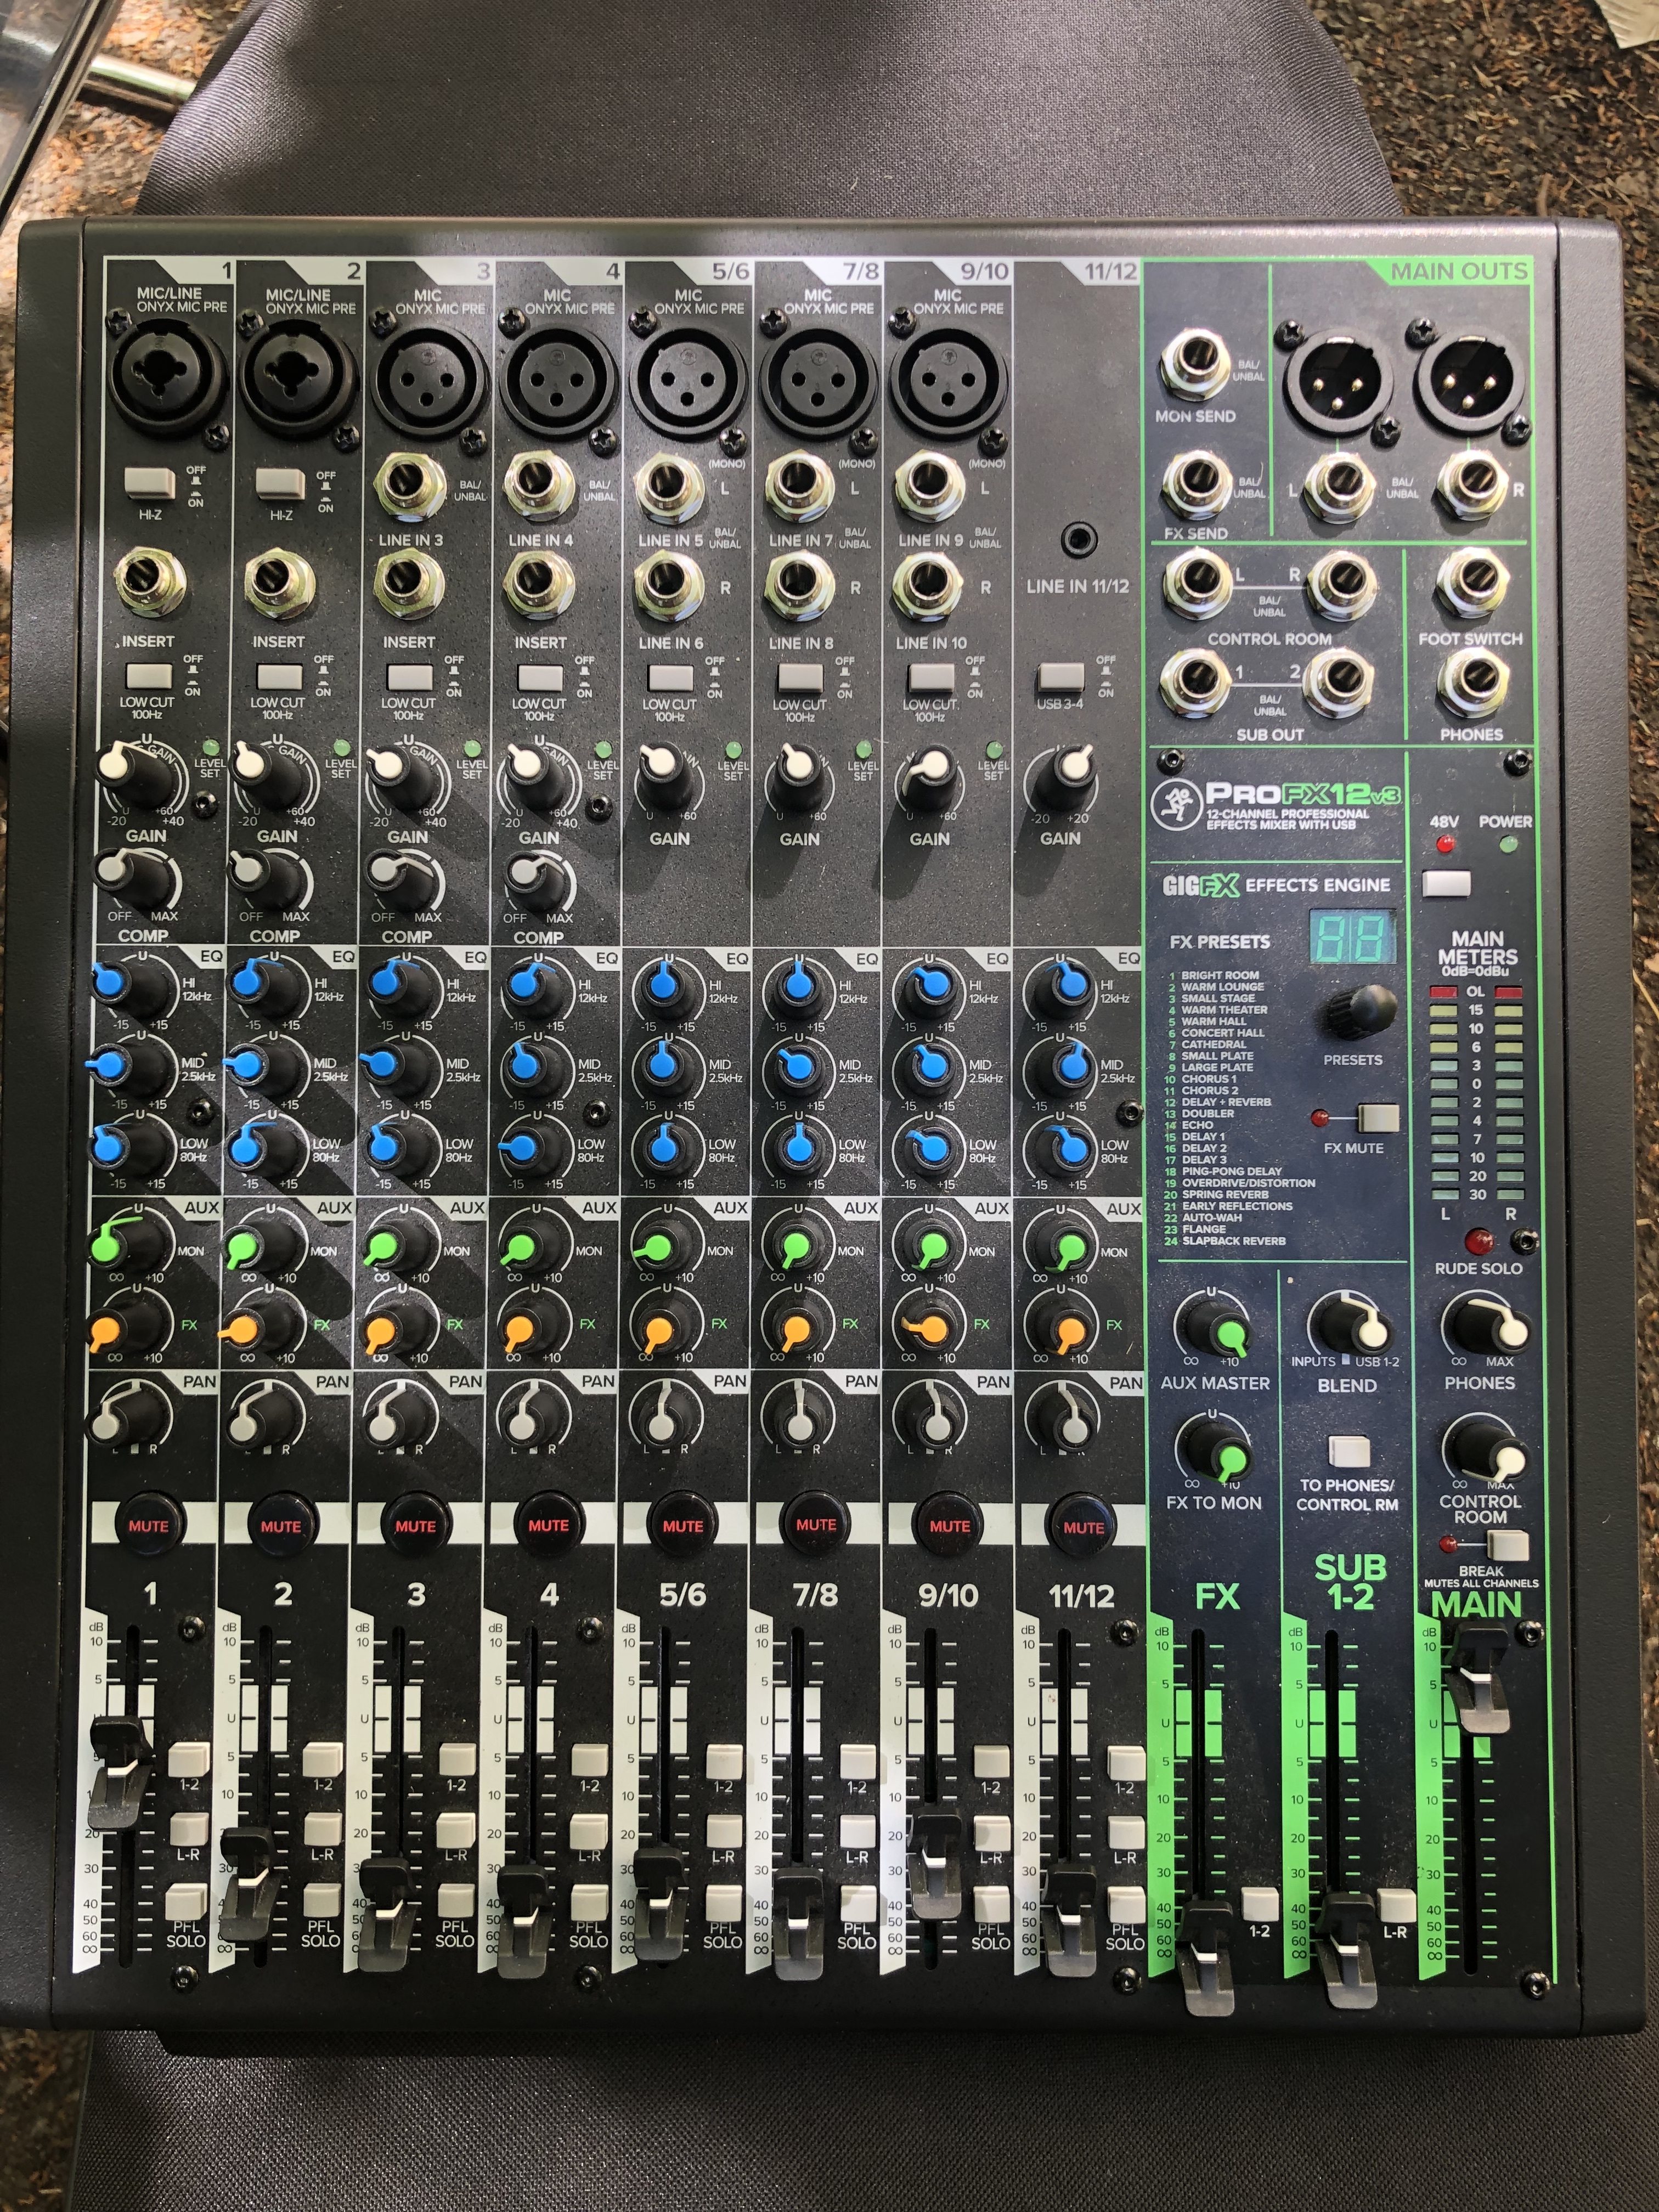The width and height of the screenshot is (1659, 2212).
Task: Click the POWER indicator LED
Action: [x=1509, y=845]
